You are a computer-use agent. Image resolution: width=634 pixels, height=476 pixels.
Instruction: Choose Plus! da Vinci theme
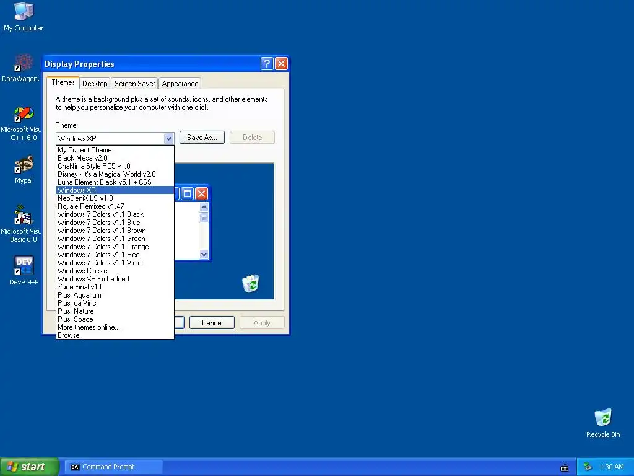click(115, 303)
